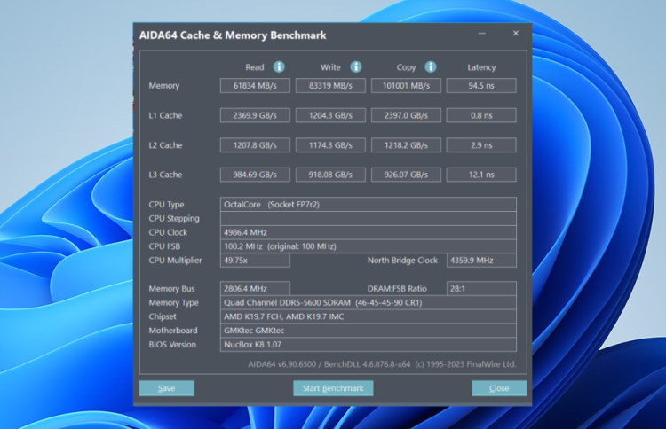Click L3 Cache read value 984.69 GB/s
666x429 pixels.
255,175
